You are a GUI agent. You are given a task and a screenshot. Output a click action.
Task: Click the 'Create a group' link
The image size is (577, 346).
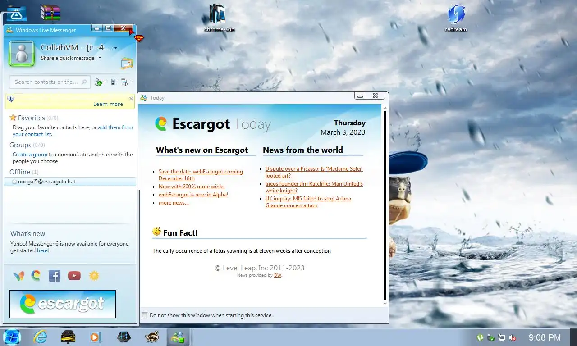(x=30, y=155)
